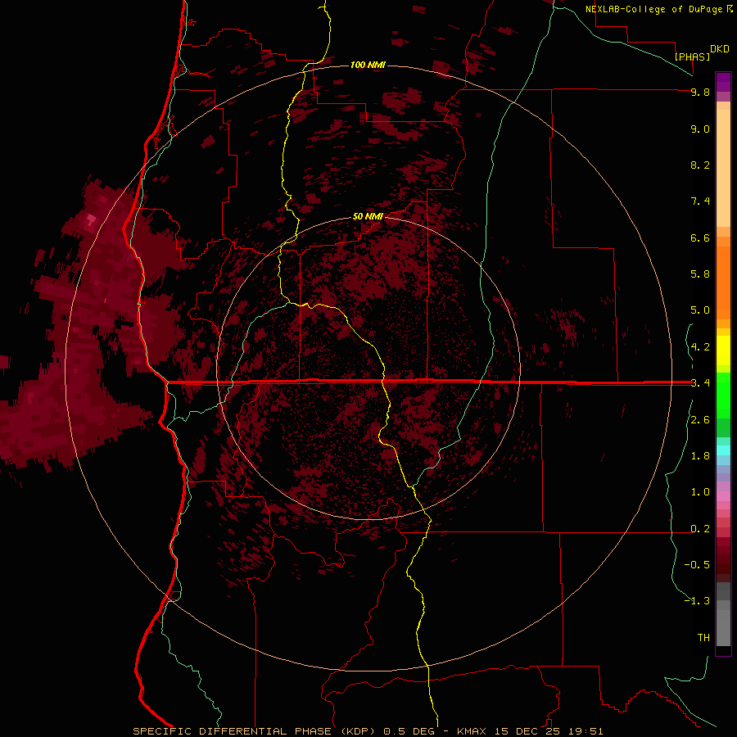This screenshot has width=737, height=737.
Task: Click the 8.2 scale value
Action: coord(700,165)
